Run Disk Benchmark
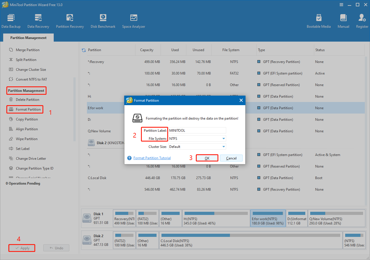The image size is (370, 260). coord(103,20)
